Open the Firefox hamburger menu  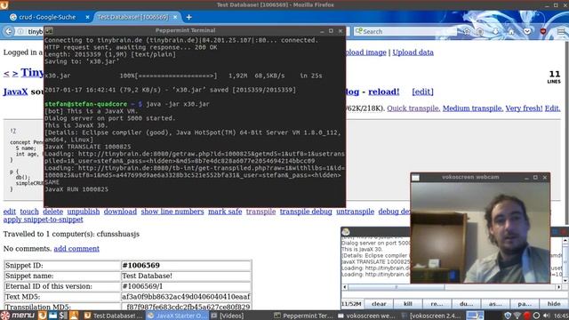point(561,32)
